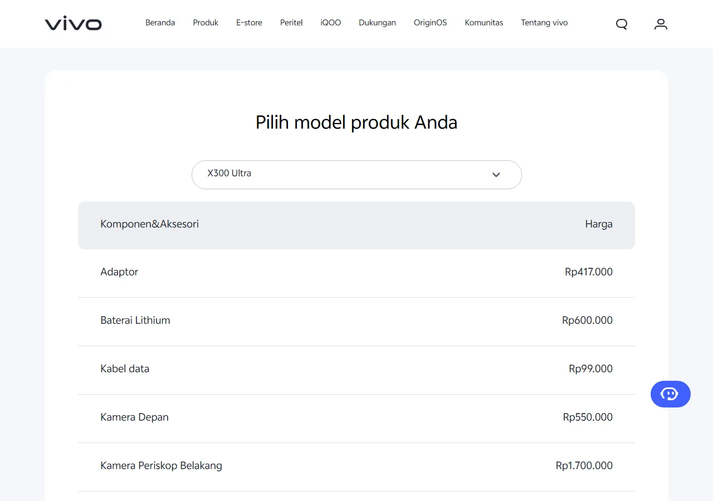The height and width of the screenshot is (501, 713).
Task: Click the price Rp550.000
Action: (588, 417)
